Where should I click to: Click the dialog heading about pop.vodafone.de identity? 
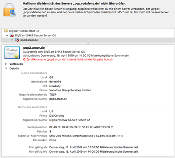(74, 4)
